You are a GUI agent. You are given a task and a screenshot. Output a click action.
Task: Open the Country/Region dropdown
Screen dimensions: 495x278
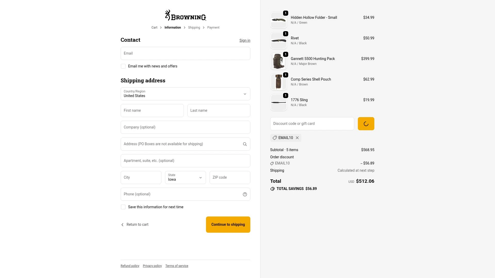tap(185, 94)
